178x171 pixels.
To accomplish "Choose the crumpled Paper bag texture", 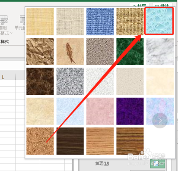I will point(40,52).
